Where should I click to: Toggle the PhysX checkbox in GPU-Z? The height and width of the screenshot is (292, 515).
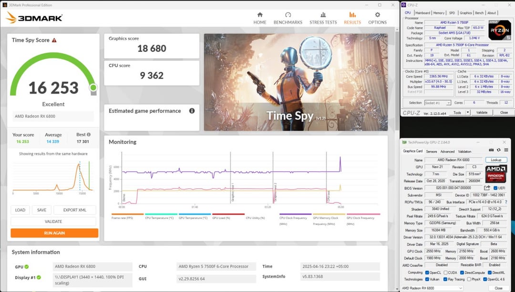469,280
